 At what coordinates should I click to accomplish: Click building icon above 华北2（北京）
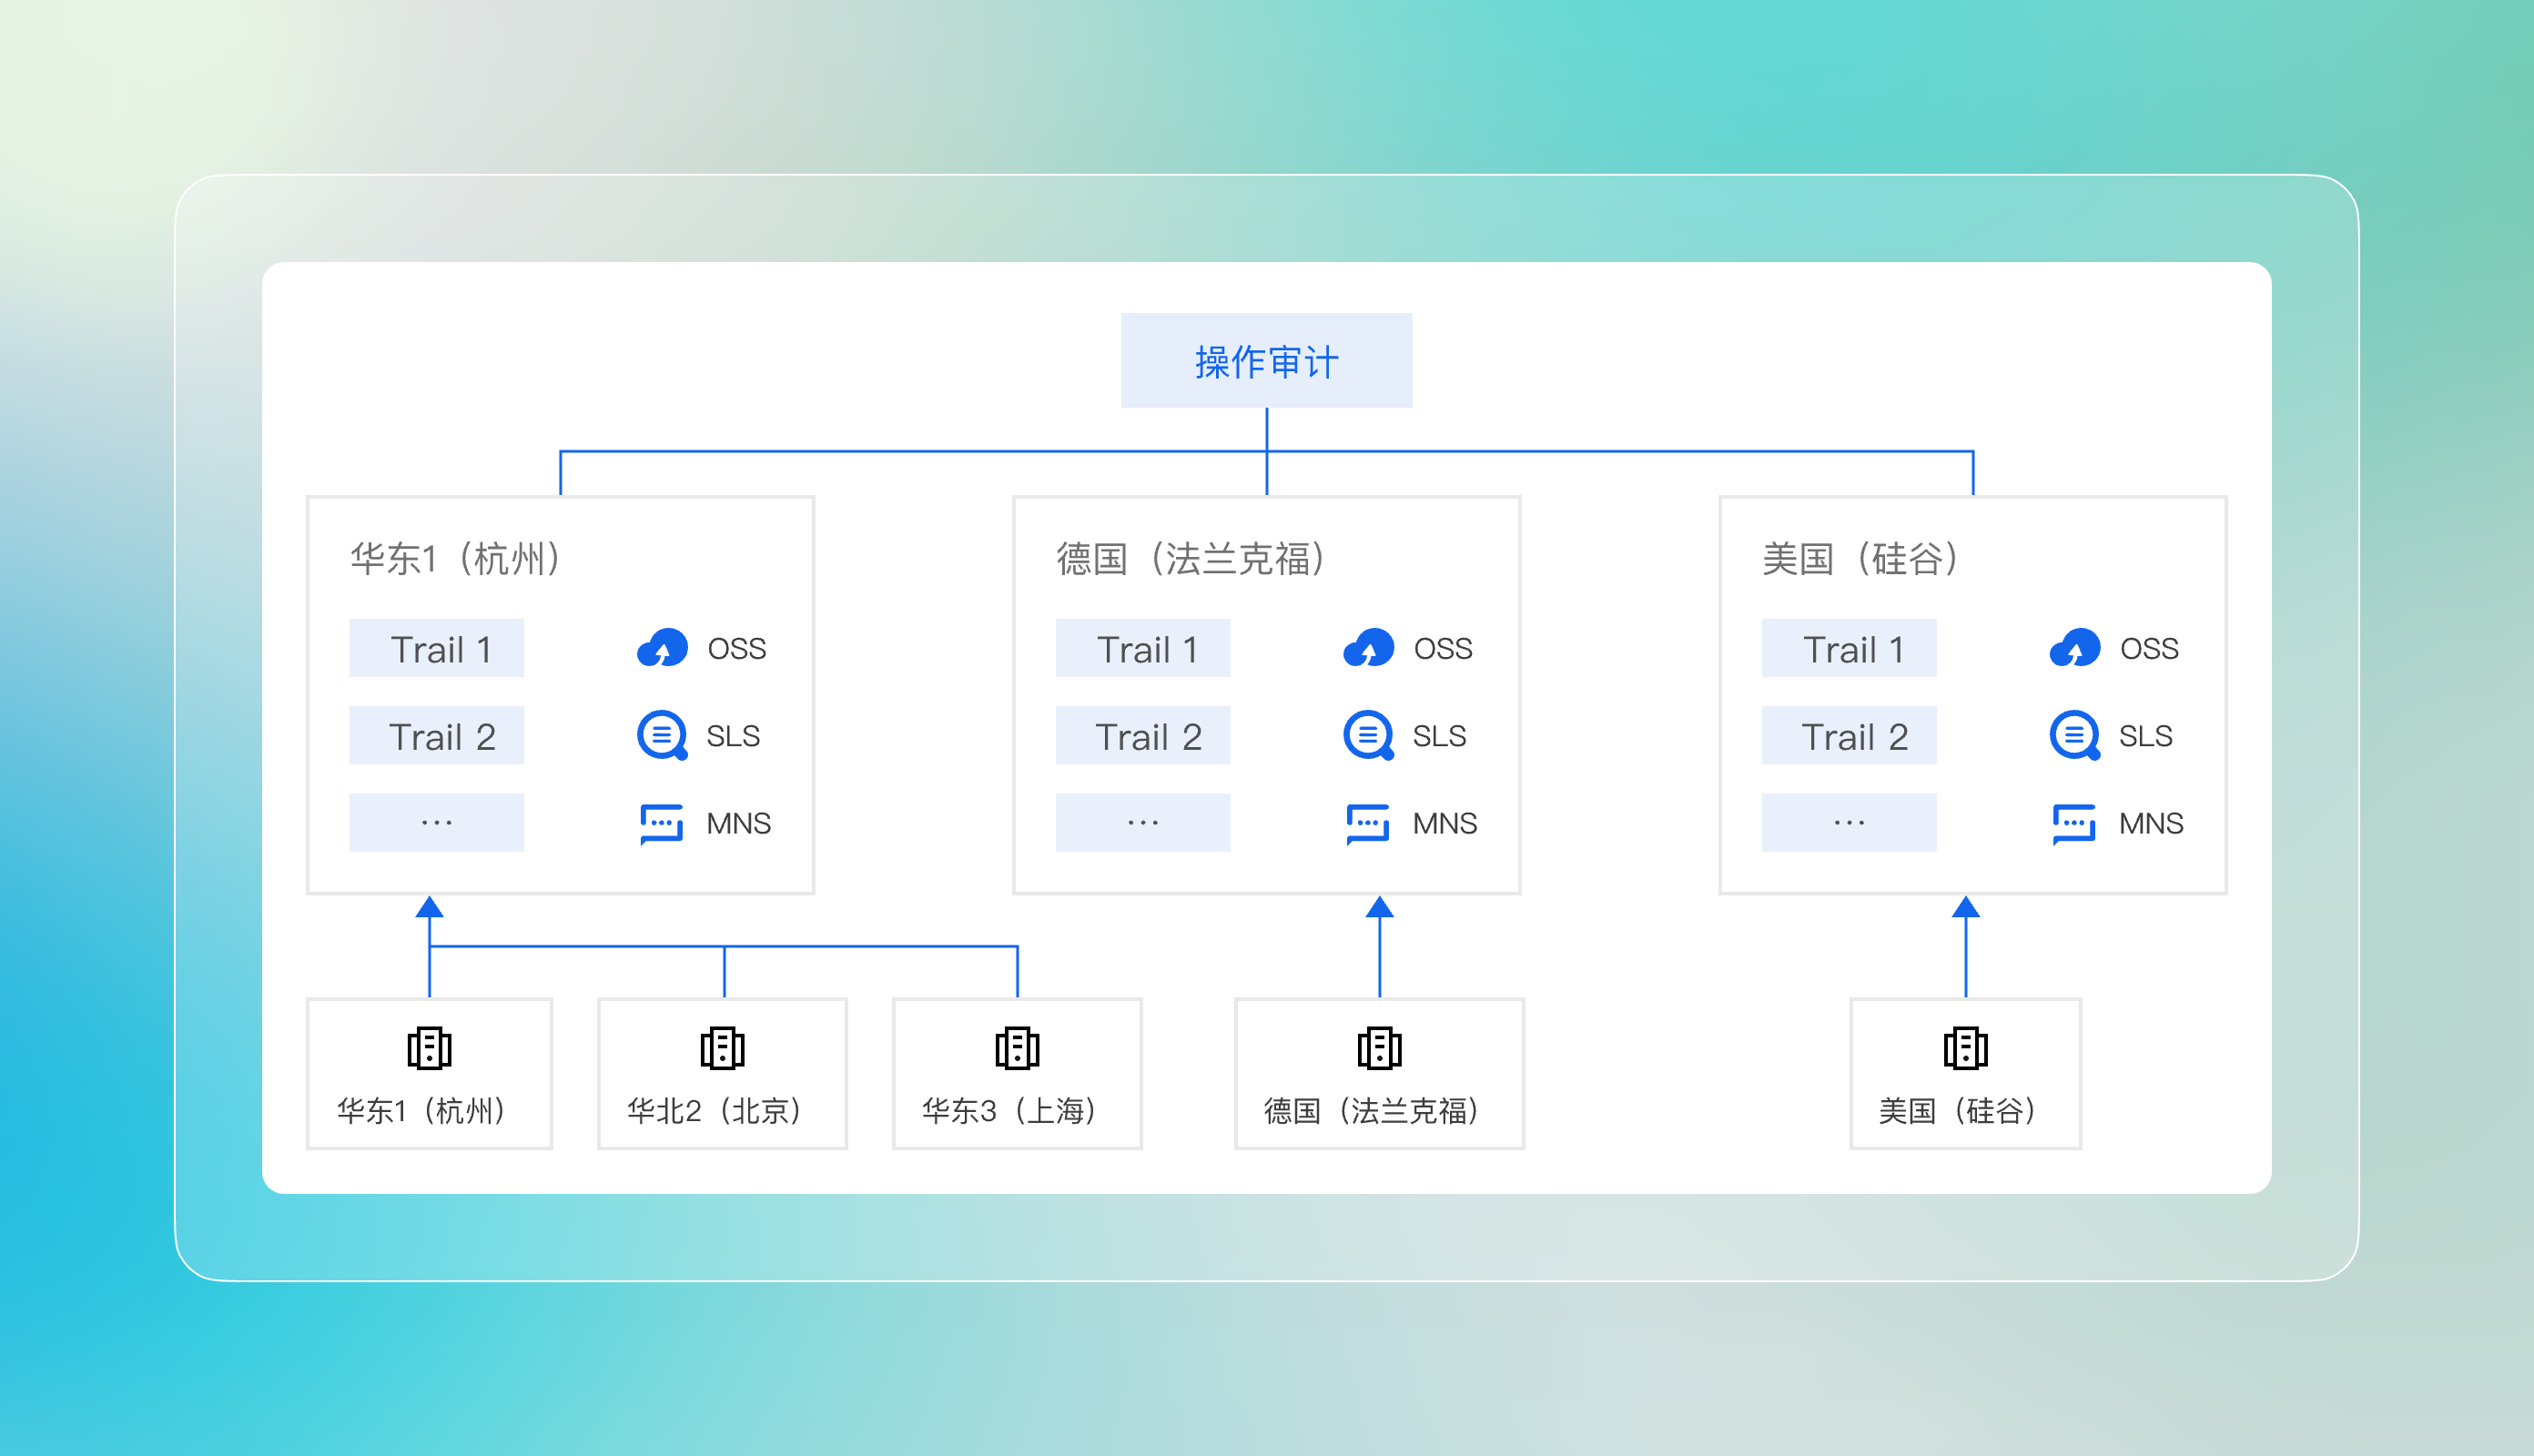(x=722, y=1048)
